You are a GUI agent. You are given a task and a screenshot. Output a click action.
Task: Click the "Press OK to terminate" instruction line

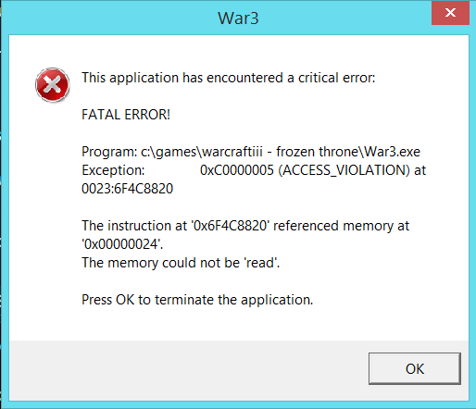pyautogui.click(x=197, y=300)
